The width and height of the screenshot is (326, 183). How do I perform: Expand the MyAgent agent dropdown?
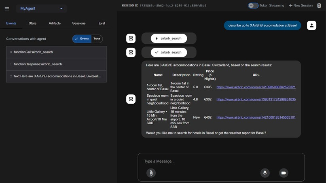41,9
